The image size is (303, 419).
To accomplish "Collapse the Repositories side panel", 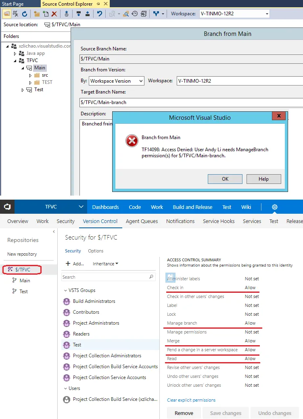I will tap(54, 231).
